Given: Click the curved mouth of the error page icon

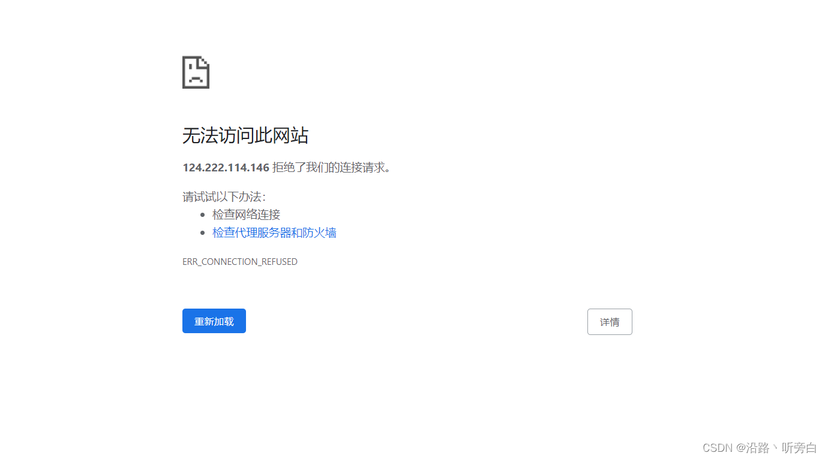Looking at the screenshot, I should [195, 79].
